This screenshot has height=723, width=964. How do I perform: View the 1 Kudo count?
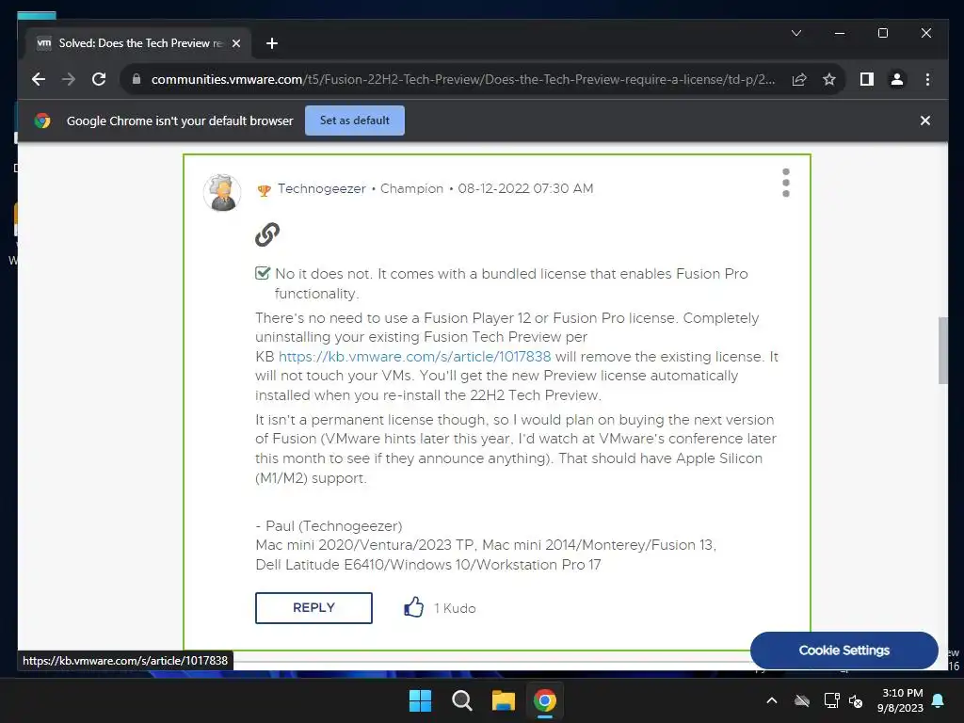tap(455, 608)
